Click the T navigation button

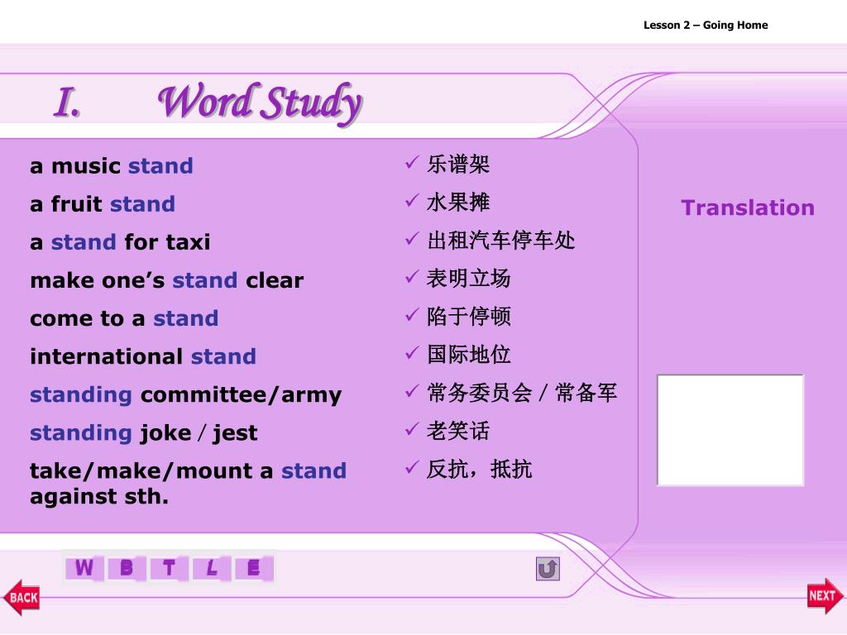(169, 568)
